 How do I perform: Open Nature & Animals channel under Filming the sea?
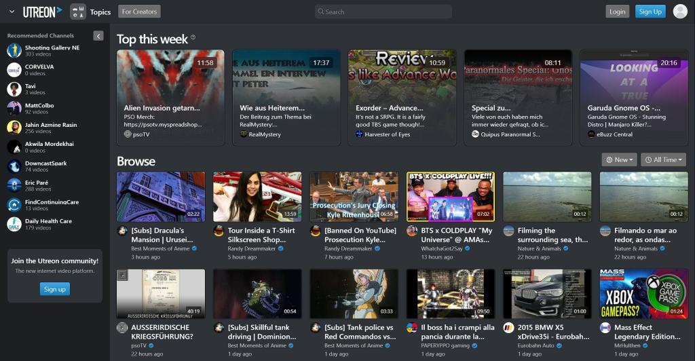pos(539,248)
